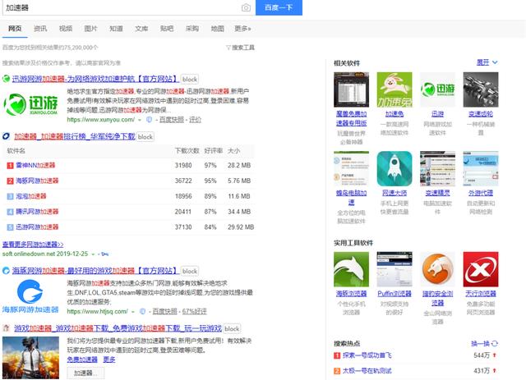Open the 猎豹安全浏览器 cheetah icon

point(437,269)
